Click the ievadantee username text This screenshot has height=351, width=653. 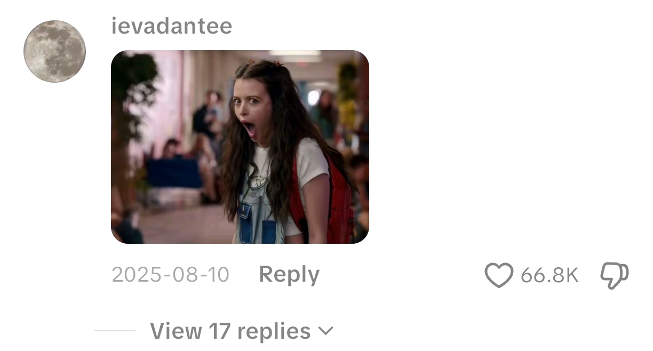click(172, 26)
